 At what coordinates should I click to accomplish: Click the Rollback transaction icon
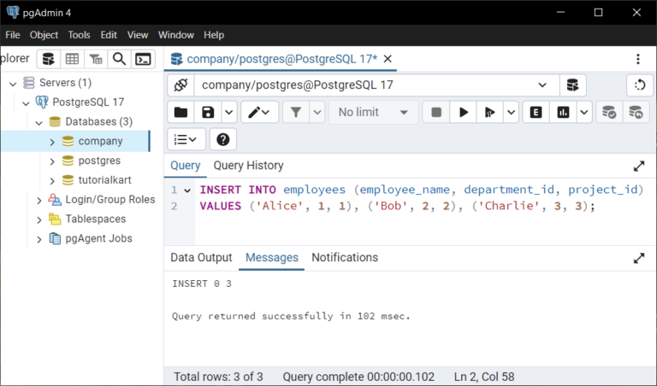(x=635, y=112)
